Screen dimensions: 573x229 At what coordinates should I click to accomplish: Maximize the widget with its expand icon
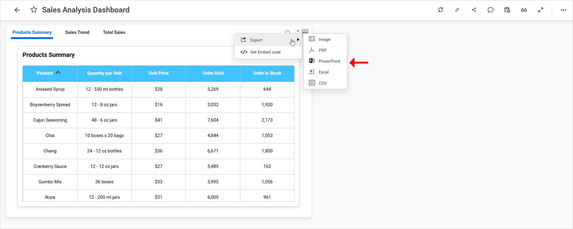(x=297, y=32)
